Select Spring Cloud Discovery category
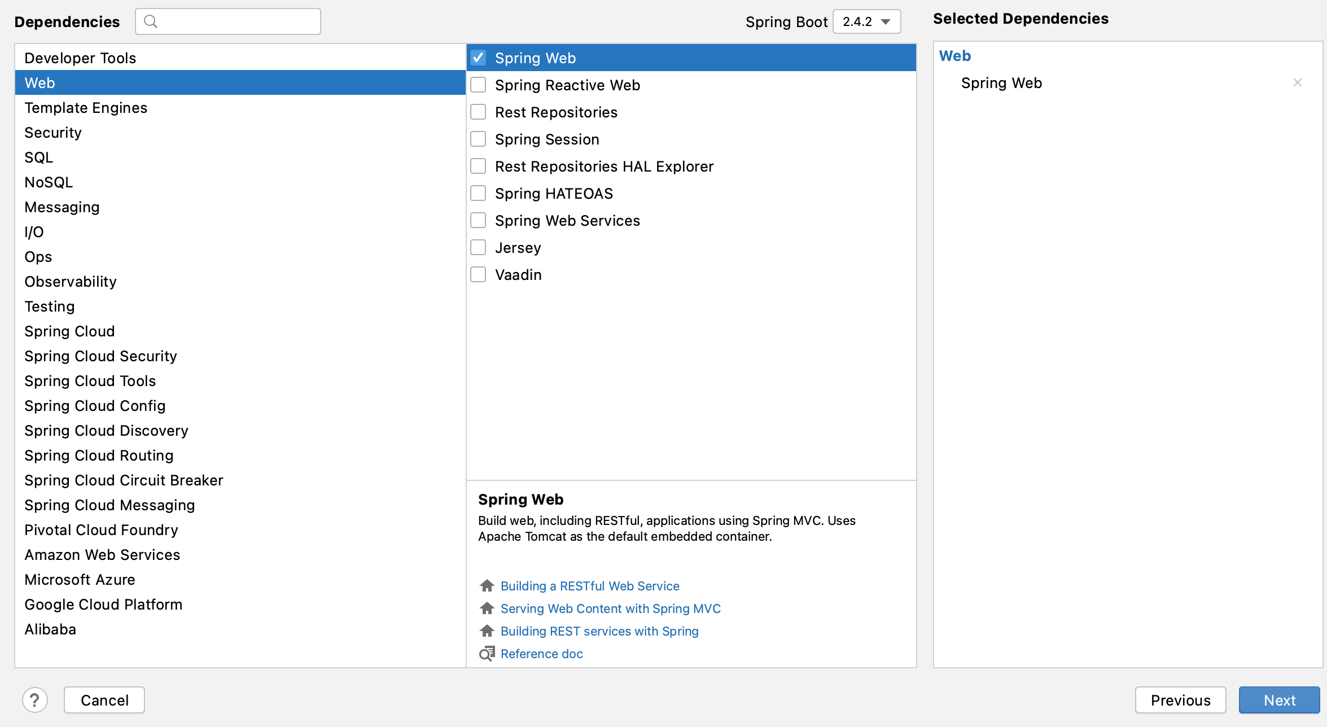Screen dimensions: 1327x727 click(240, 430)
